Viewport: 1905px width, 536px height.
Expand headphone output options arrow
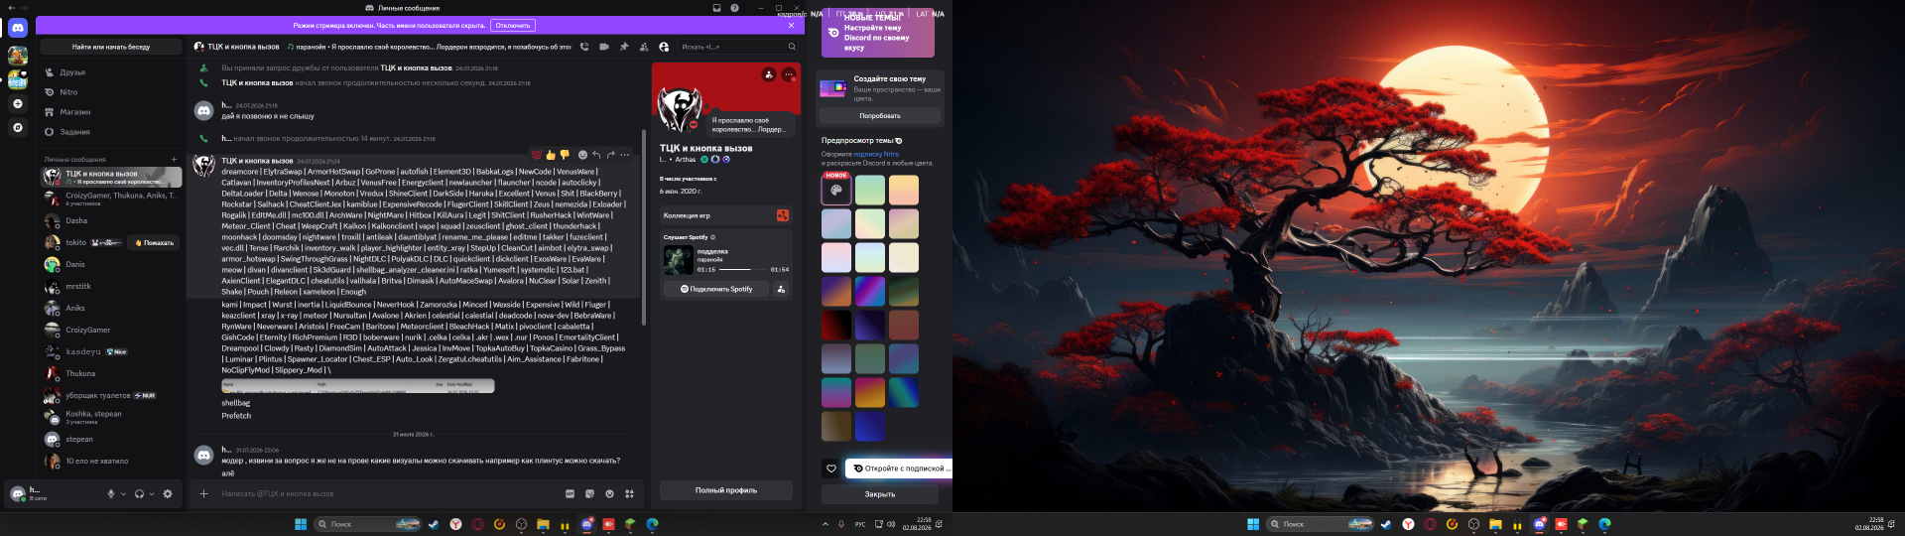[152, 493]
